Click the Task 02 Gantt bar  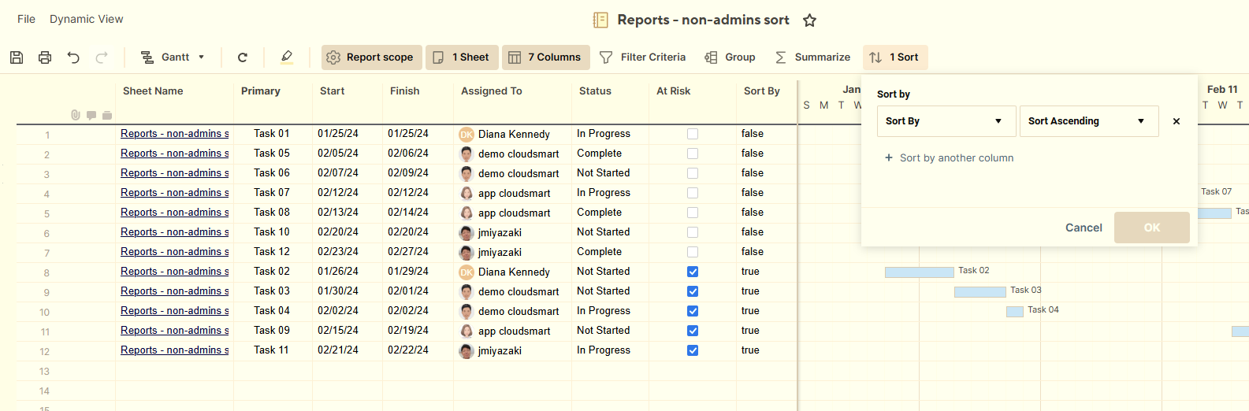920,272
